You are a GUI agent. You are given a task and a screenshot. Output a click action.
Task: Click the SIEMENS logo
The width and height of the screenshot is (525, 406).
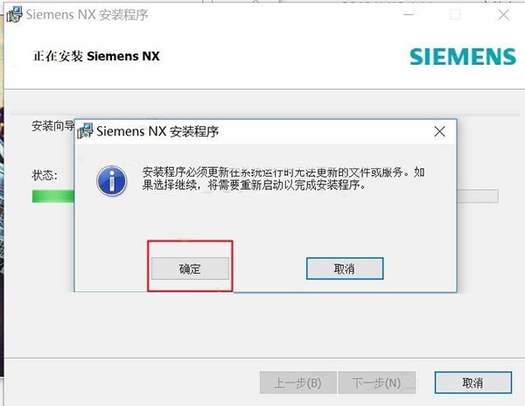[x=463, y=56]
